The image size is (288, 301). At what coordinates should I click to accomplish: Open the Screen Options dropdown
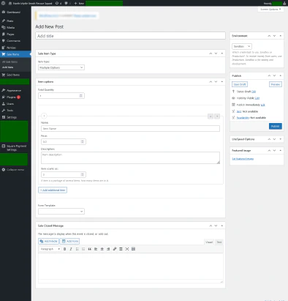tap(270, 10)
